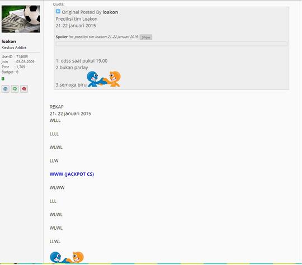Viewport: 302px width, 265px height.
Task: Click the handshake emoticon at the post bottom
Action: point(67,257)
